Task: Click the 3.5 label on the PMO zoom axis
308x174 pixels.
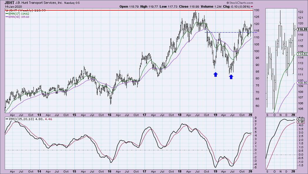Action: click(x=300, y=129)
